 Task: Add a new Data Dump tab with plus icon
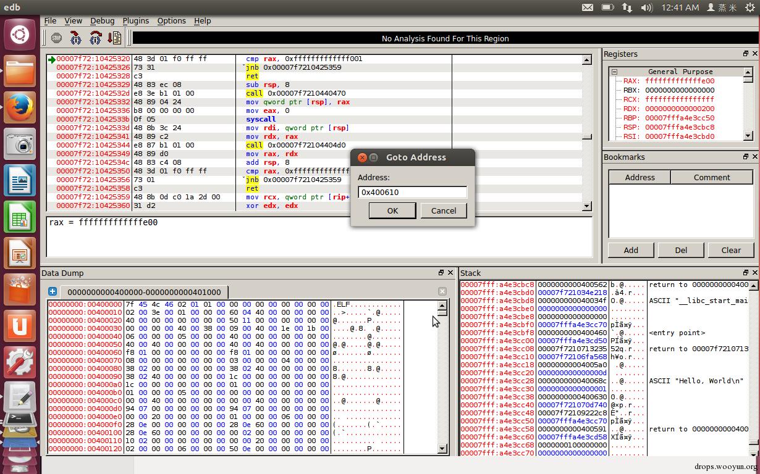pos(53,291)
